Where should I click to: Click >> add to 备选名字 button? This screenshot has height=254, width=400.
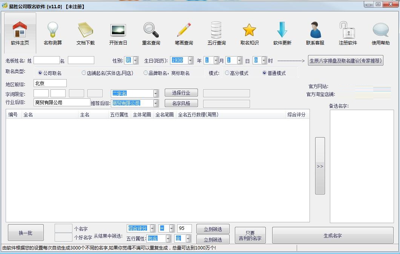pos(320,166)
